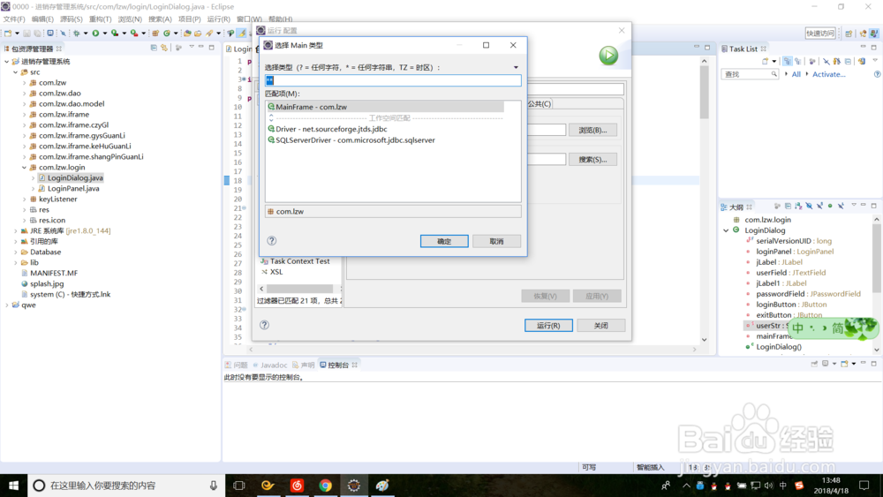Click the select type text input field
This screenshot has width=883, height=497.
[x=393, y=80]
